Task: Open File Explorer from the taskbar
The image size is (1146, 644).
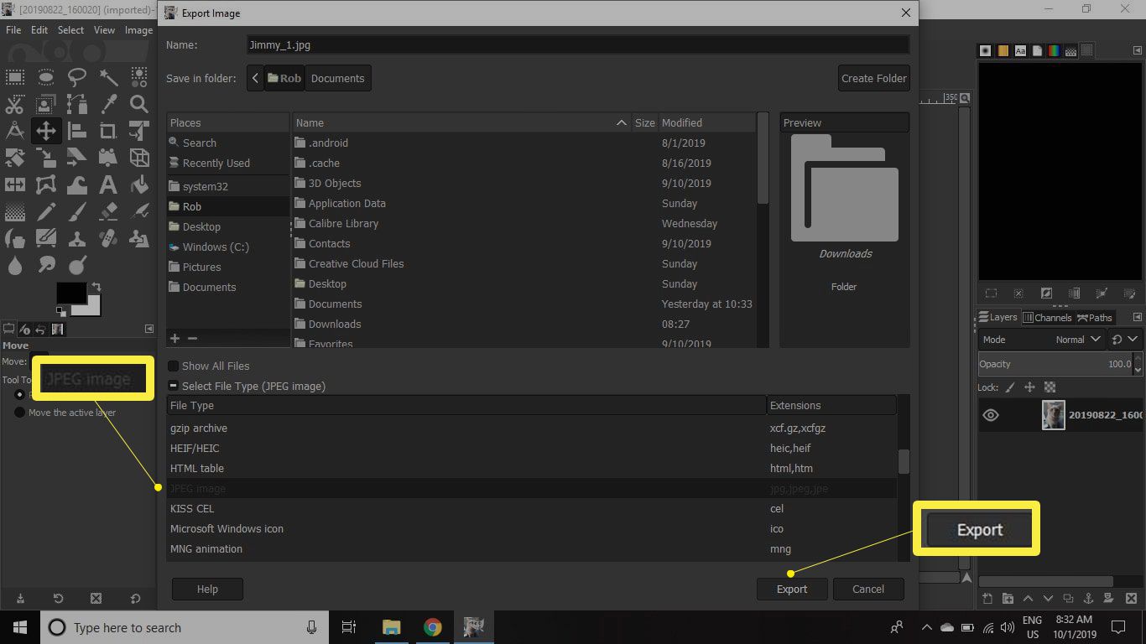Action: (391, 627)
